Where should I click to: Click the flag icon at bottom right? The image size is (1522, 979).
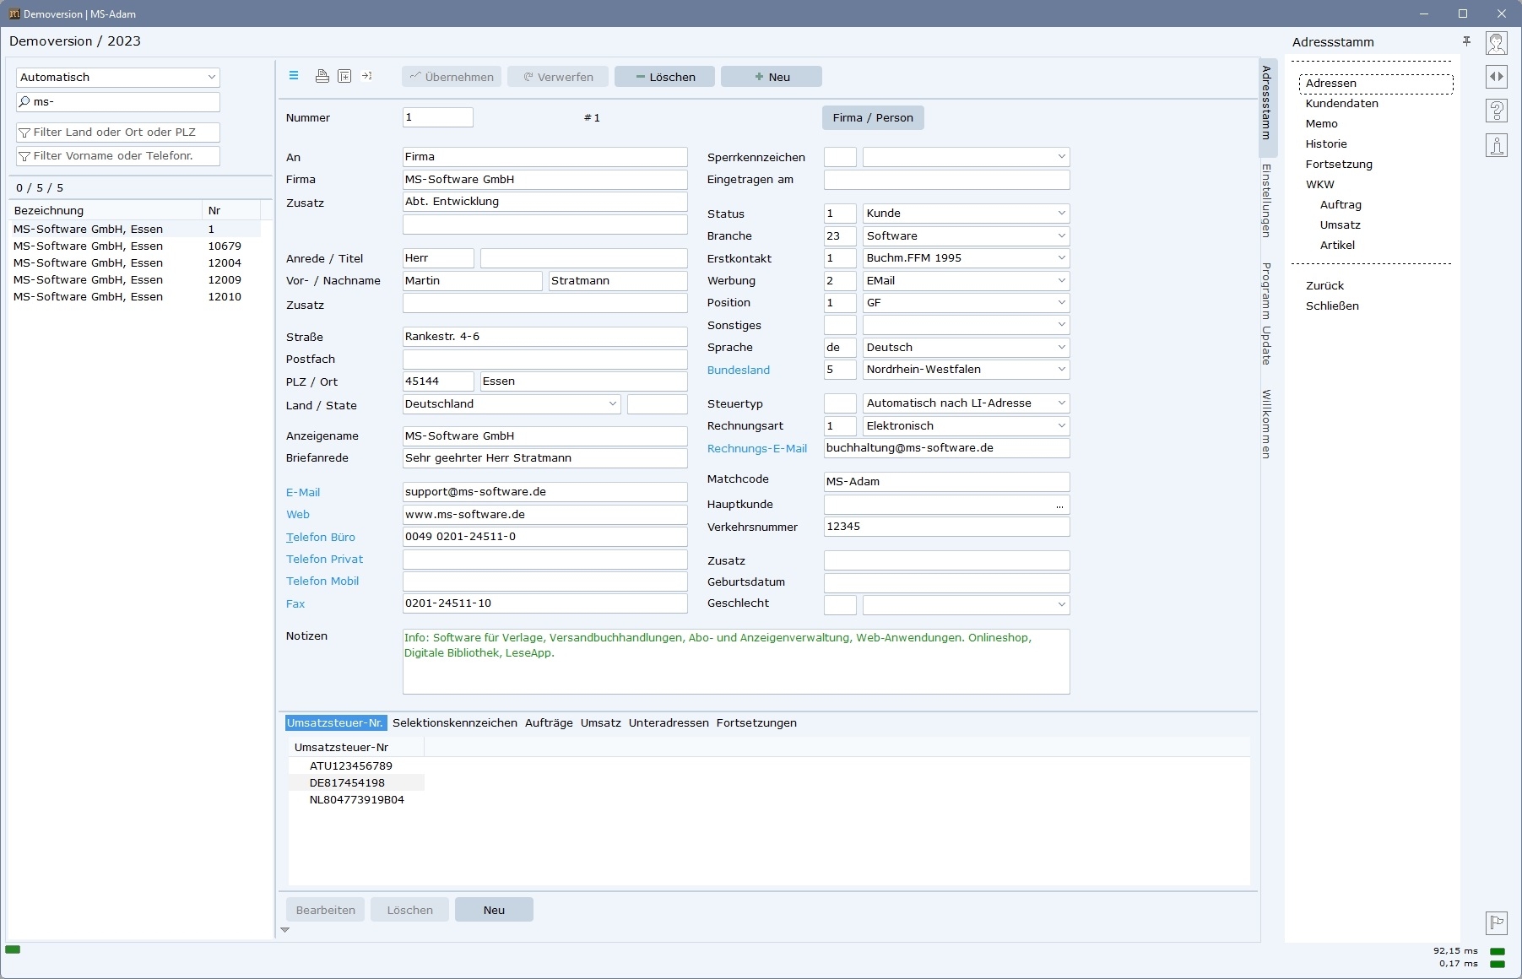point(1497,922)
